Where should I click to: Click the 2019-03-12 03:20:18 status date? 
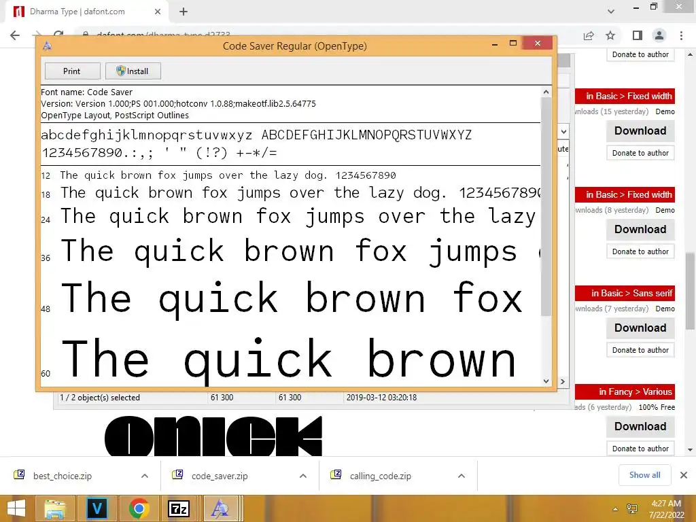382,398
